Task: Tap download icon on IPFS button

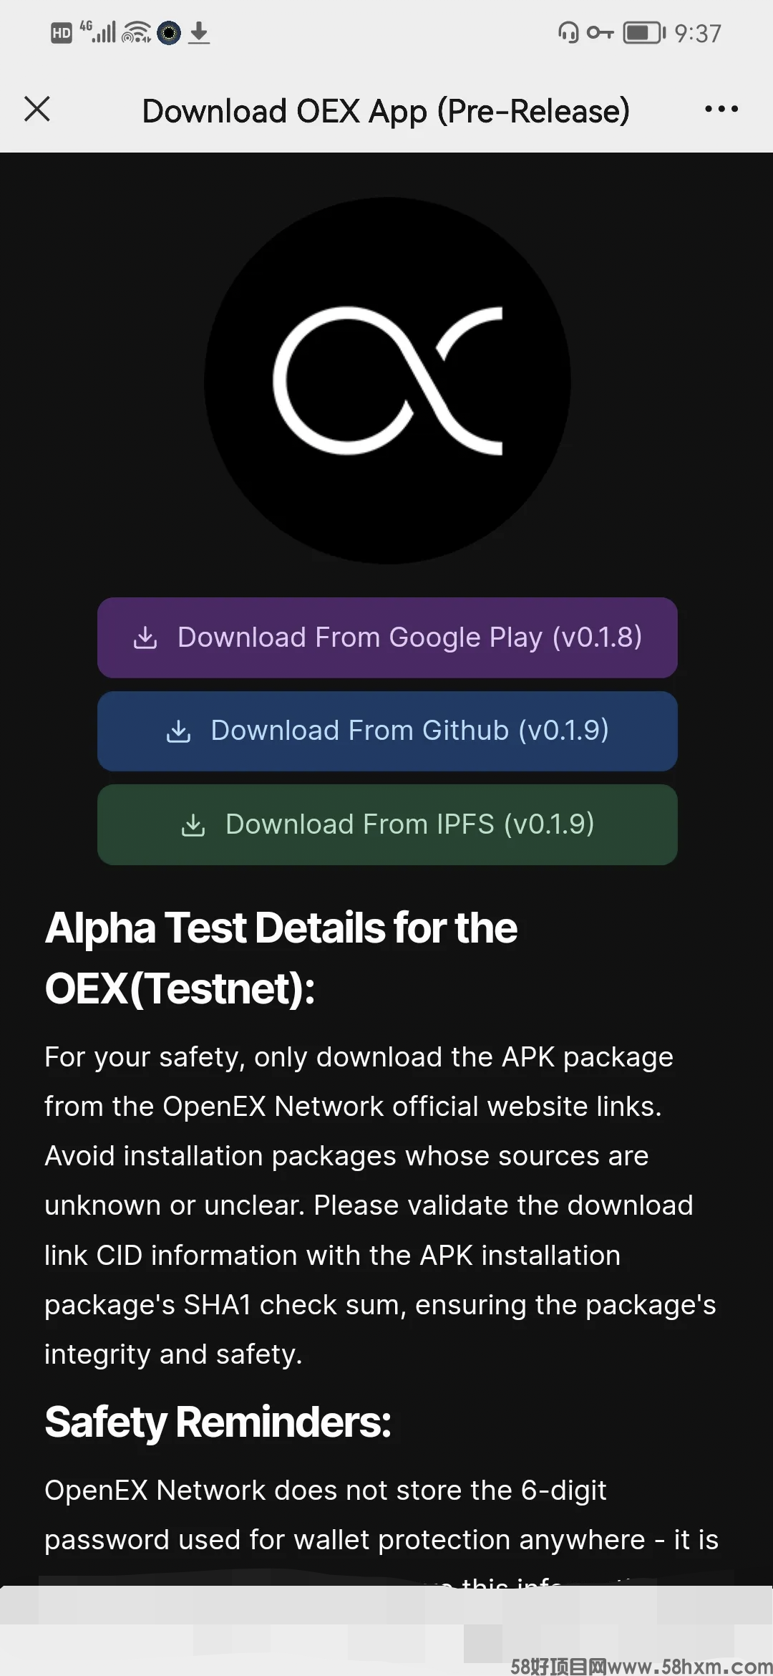Action: coord(193,825)
